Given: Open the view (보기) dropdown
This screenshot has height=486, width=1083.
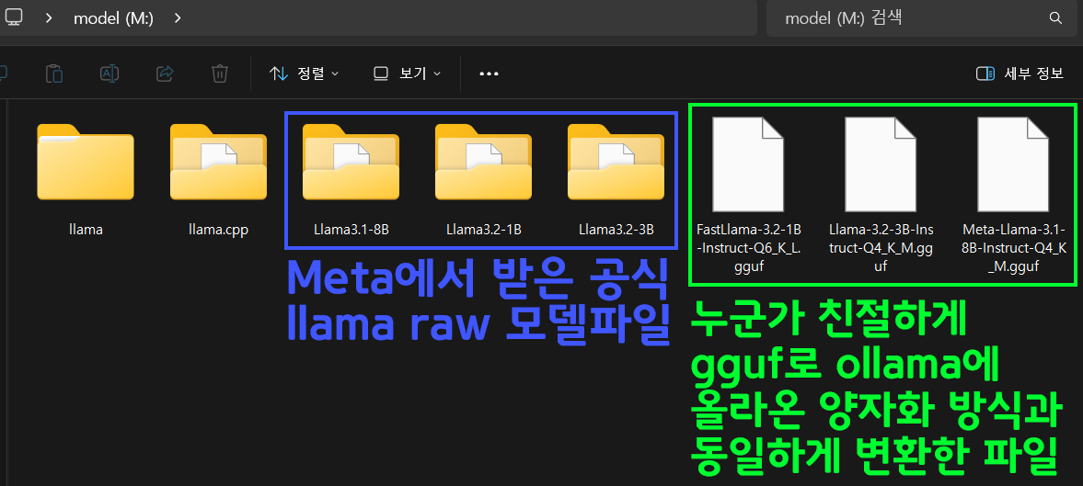Looking at the screenshot, I should [406, 73].
